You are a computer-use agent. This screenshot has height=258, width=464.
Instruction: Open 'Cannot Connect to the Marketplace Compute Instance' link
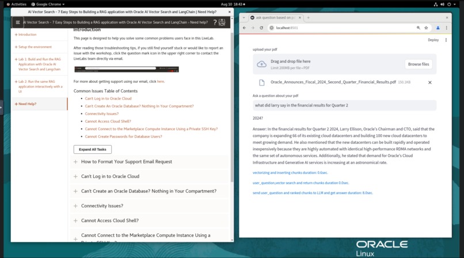click(151, 129)
